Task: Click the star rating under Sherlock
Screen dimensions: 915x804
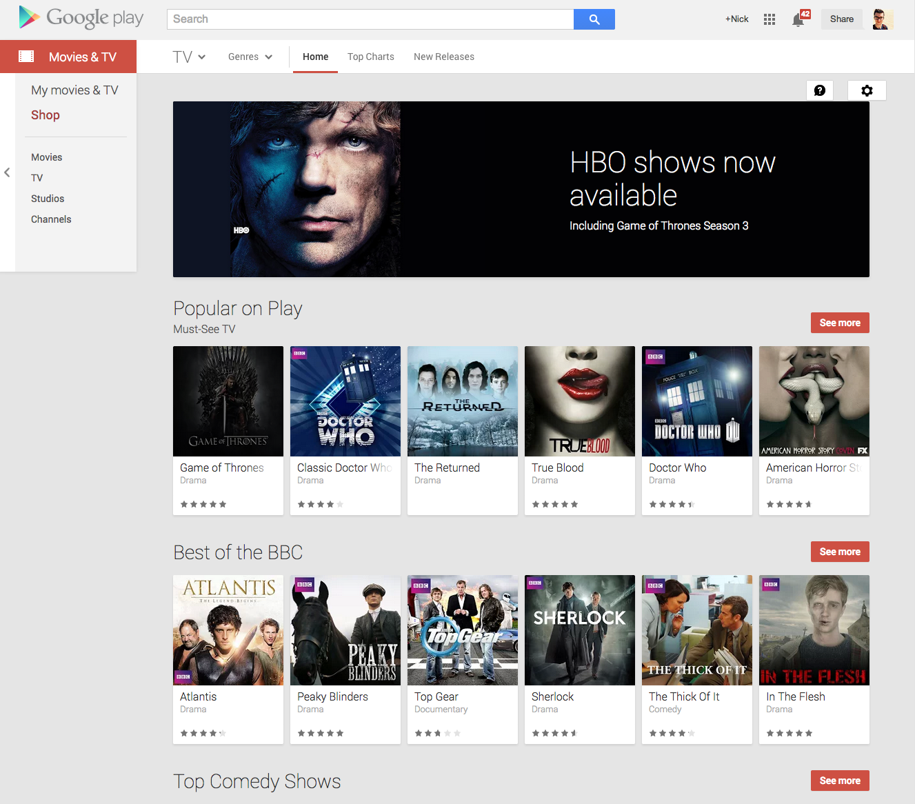Action: click(x=555, y=733)
